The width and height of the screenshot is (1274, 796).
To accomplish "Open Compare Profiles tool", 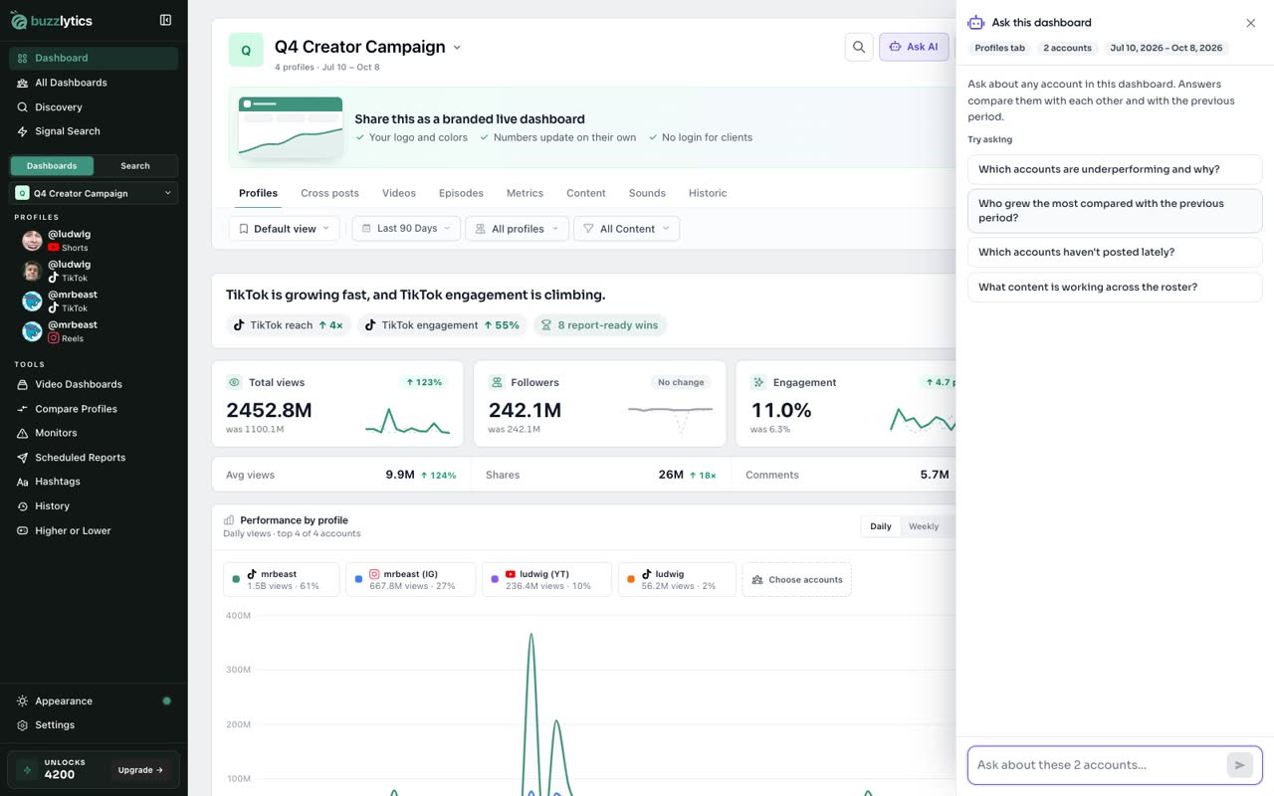I will (94, 409).
